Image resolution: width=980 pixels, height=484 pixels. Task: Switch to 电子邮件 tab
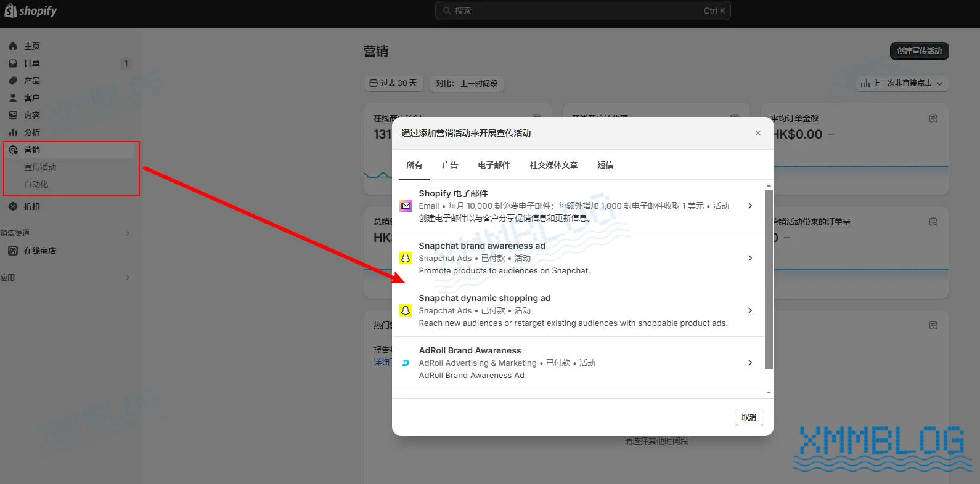pyautogui.click(x=494, y=165)
